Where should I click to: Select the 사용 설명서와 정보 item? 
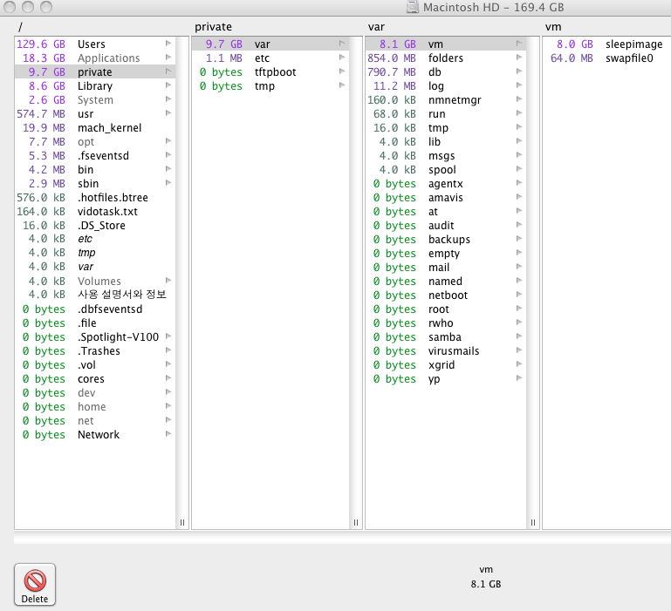click(x=95, y=295)
